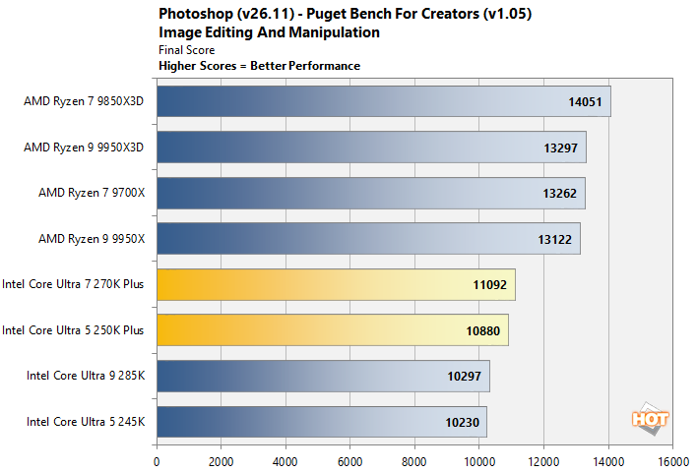Click the 'Final Score' text
697x472 pixels.
[187, 50]
